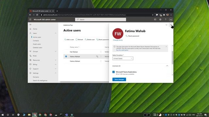Collapse the Users section chevron
Screen dimensions: 209x117
point(56,33)
